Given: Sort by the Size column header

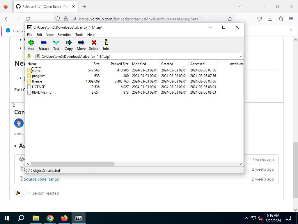Looking at the screenshot, I should (86, 64).
